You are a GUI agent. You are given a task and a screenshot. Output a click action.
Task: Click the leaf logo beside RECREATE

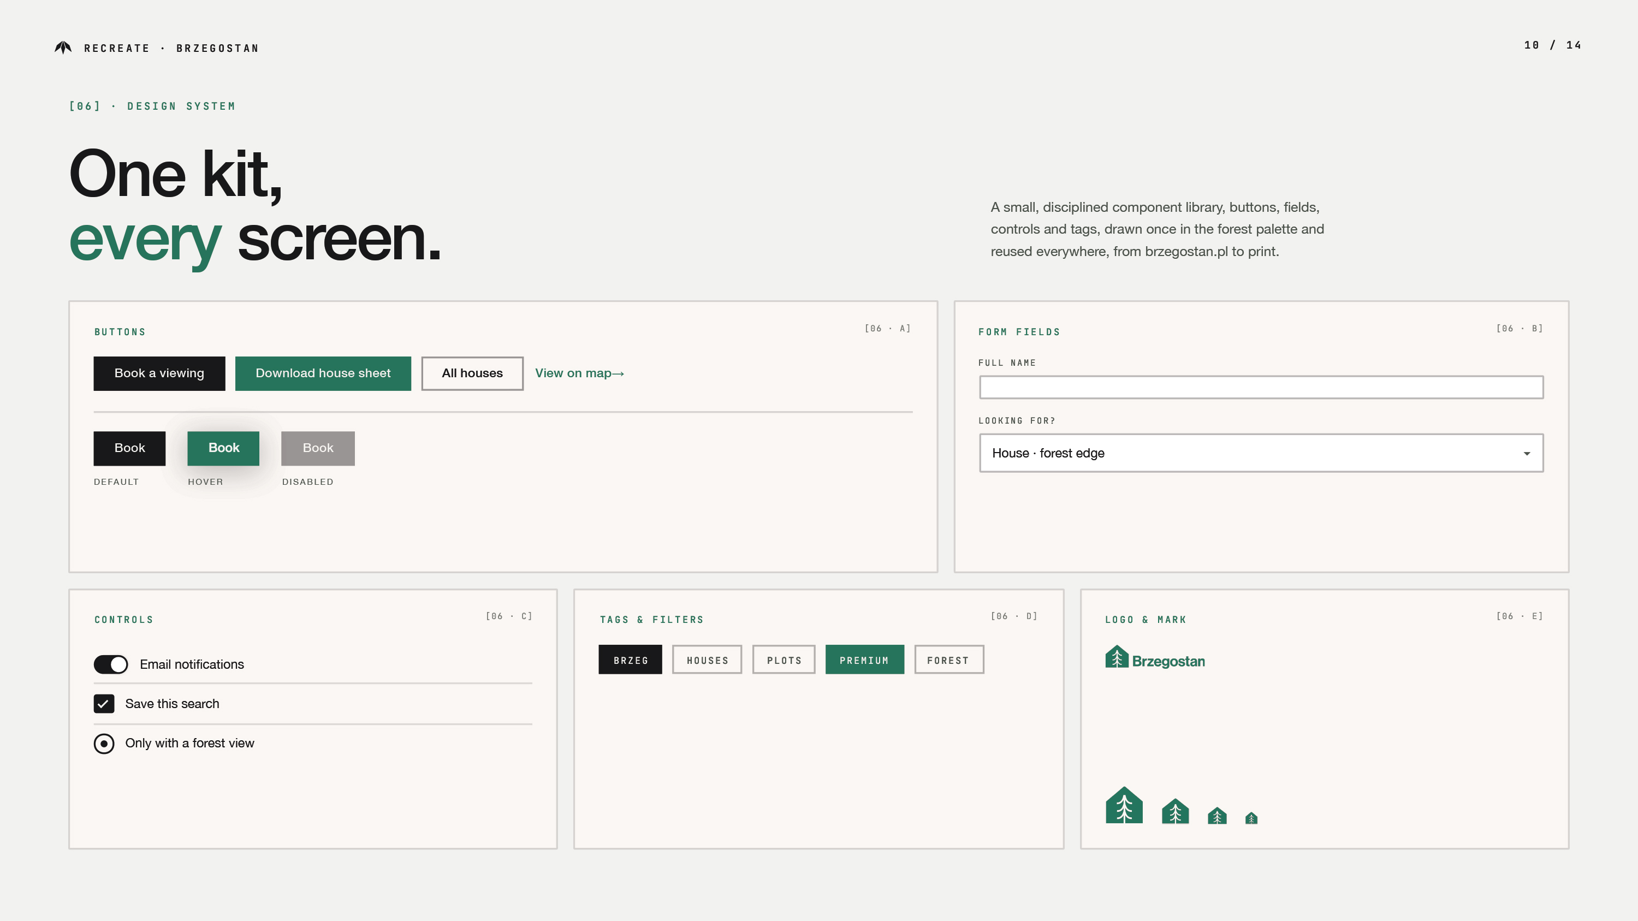click(63, 47)
